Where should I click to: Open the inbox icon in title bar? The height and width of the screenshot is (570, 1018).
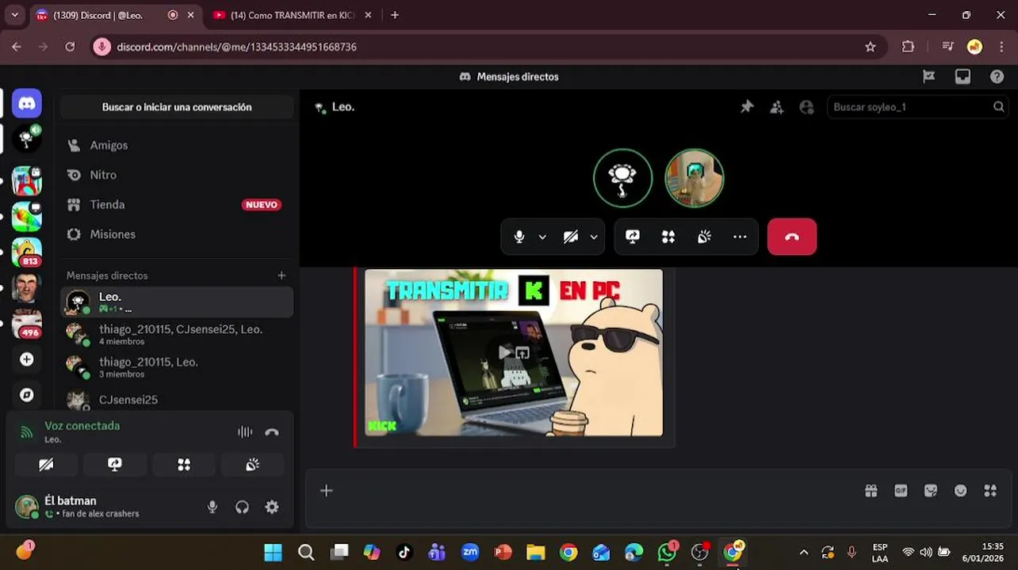point(963,77)
